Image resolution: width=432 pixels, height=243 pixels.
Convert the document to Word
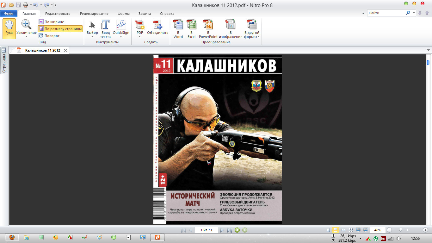[178, 29]
